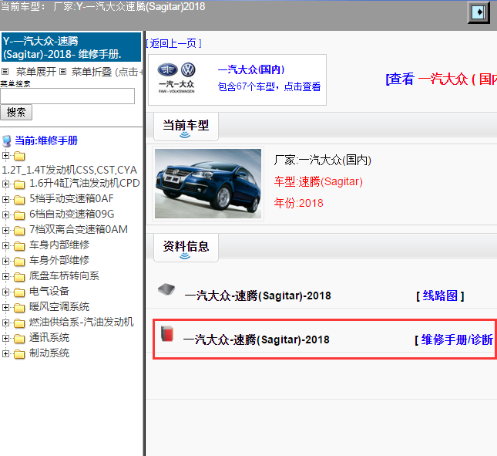Expand the 5档手动变速箱0AF node
Image resolution: width=497 pixels, height=456 pixels.
(5, 199)
